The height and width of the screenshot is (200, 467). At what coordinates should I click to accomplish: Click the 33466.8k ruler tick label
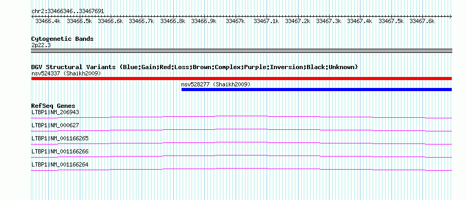(173, 21)
